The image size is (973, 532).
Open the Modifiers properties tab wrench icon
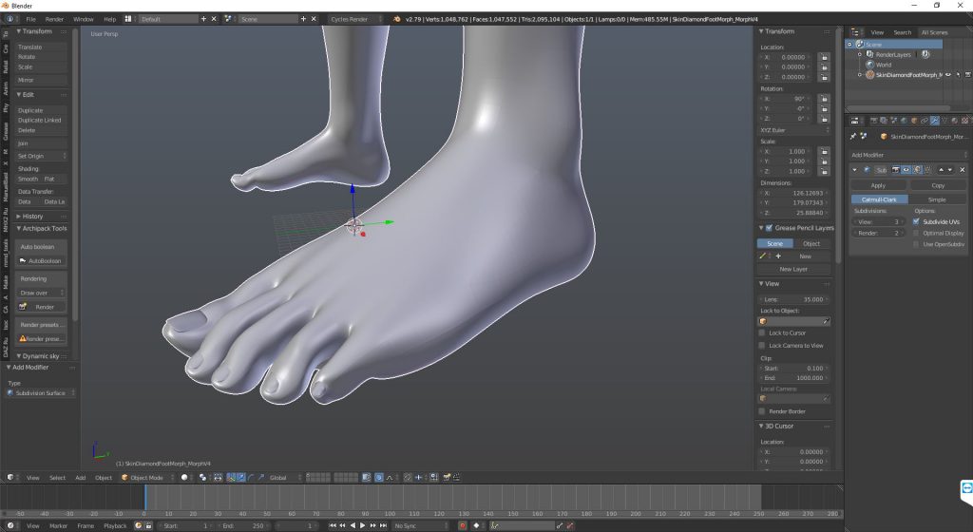click(935, 121)
